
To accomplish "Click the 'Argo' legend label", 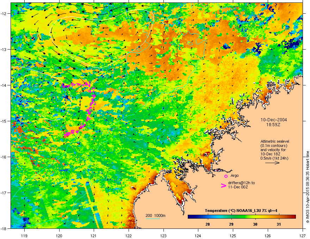I will pyautogui.click(x=235, y=175).
